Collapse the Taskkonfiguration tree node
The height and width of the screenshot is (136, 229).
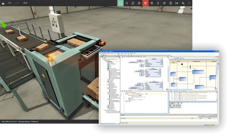click(107, 108)
